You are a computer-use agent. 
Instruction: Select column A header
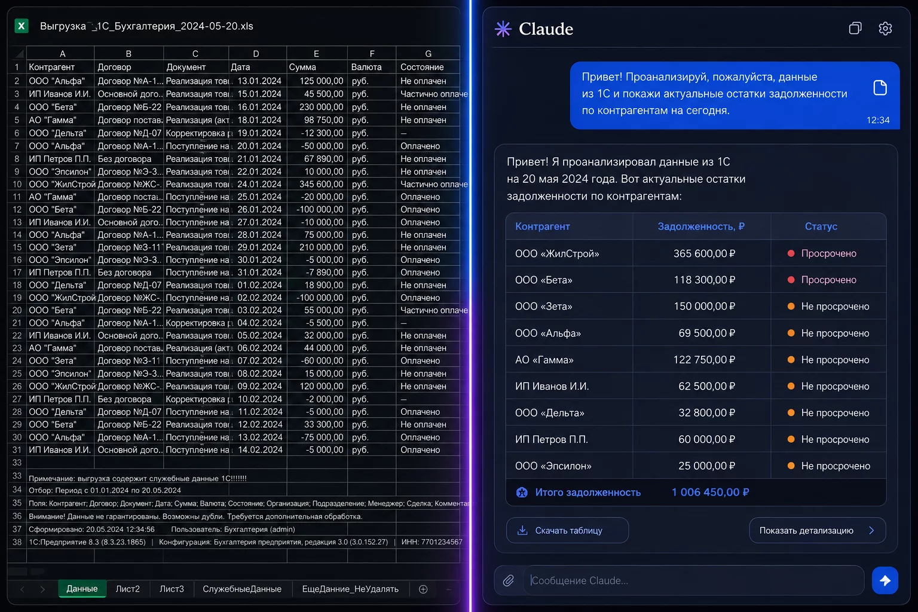(x=60, y=53)
